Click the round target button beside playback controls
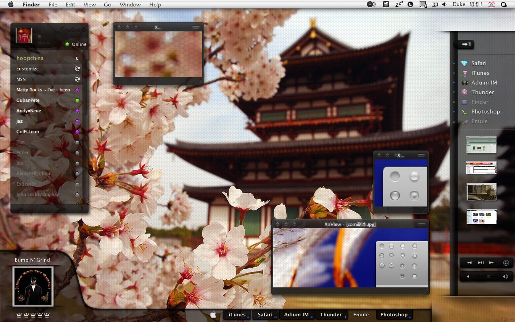The height and width of the screenshot is (322, 515). (506, 263)
